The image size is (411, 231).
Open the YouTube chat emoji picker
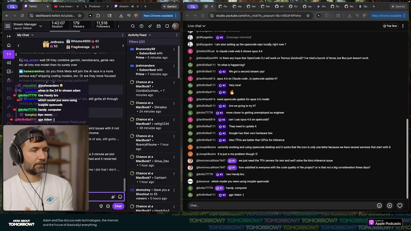click(x=379, y=206)
